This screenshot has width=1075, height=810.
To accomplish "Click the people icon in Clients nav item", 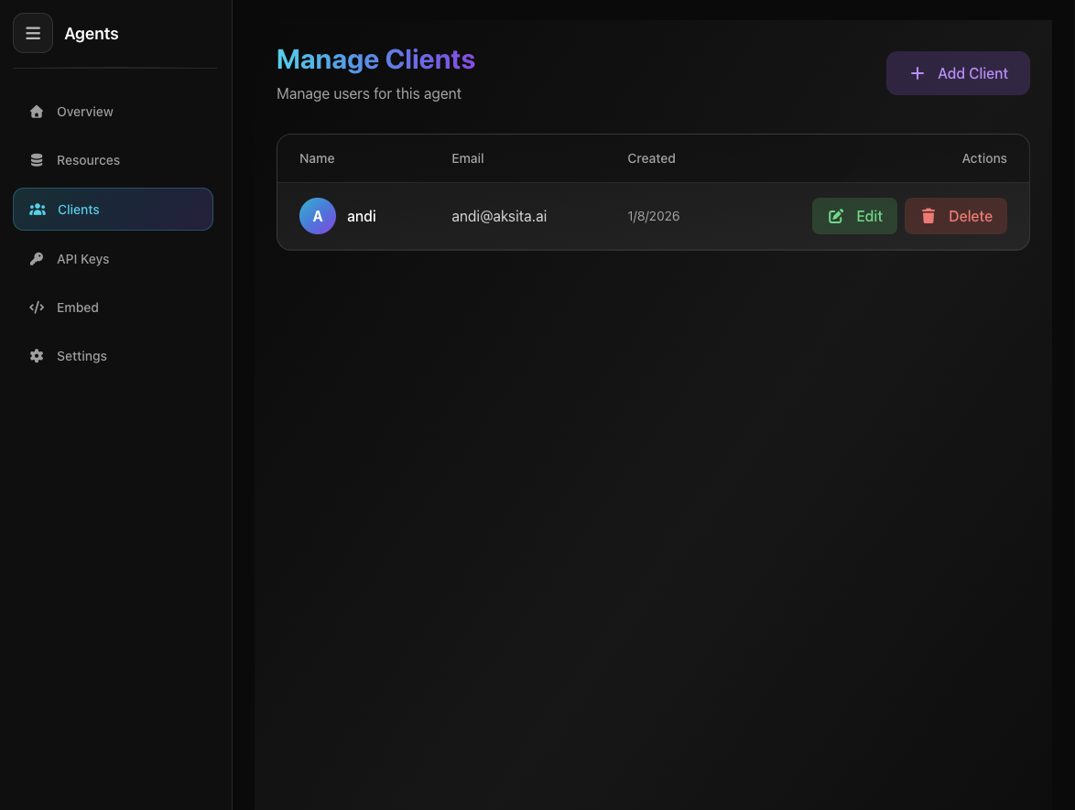I will click(x=38, y=209).
